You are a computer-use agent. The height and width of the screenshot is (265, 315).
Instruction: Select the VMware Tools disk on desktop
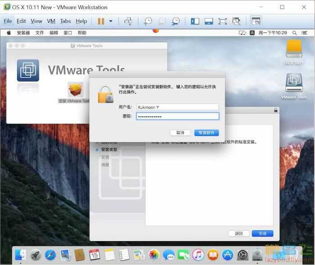click(x=294, y=87)
